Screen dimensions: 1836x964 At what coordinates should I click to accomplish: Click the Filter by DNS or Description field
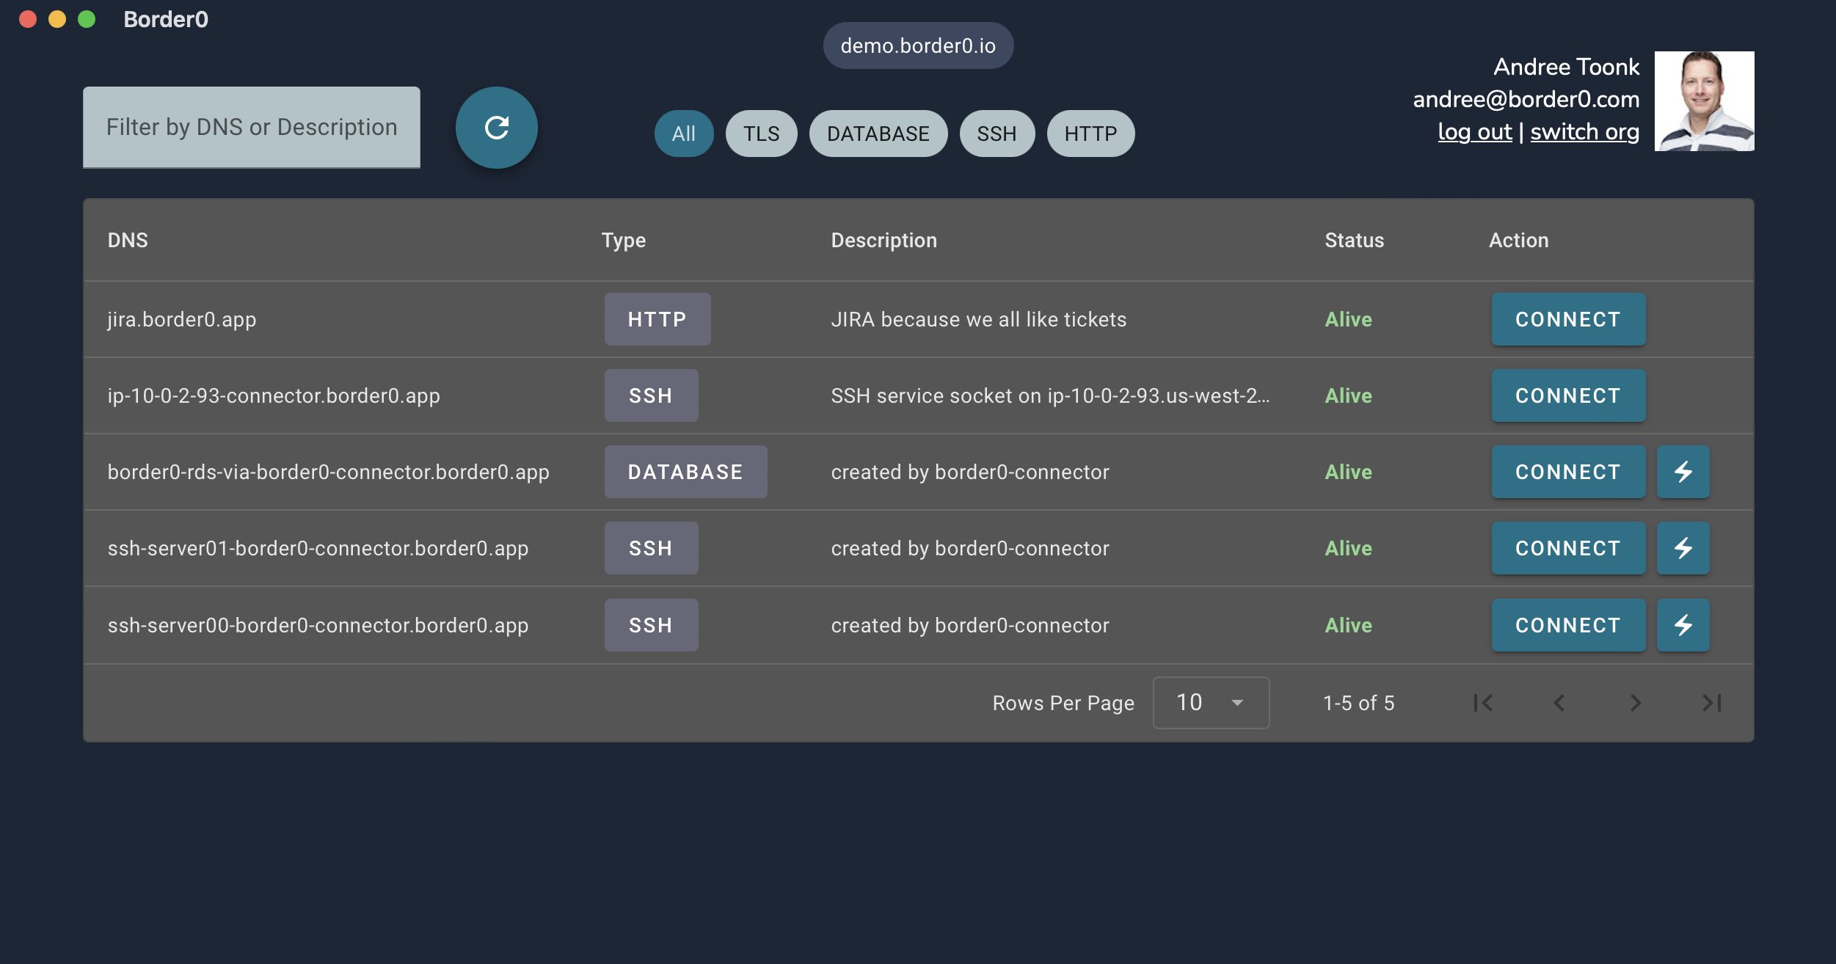[250, 126]
